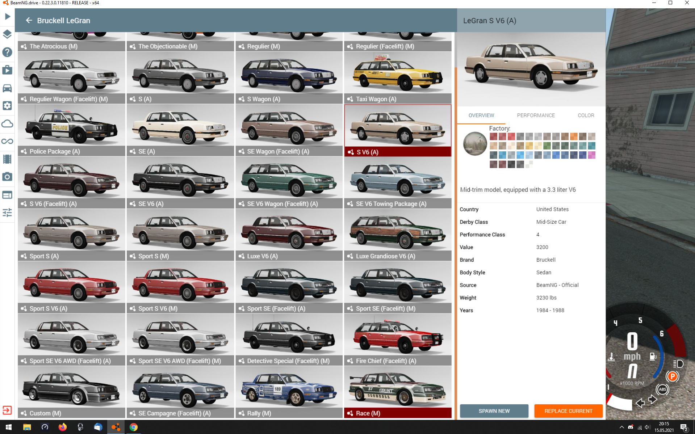Open the layers icon in the sidebar

(7, 34)
